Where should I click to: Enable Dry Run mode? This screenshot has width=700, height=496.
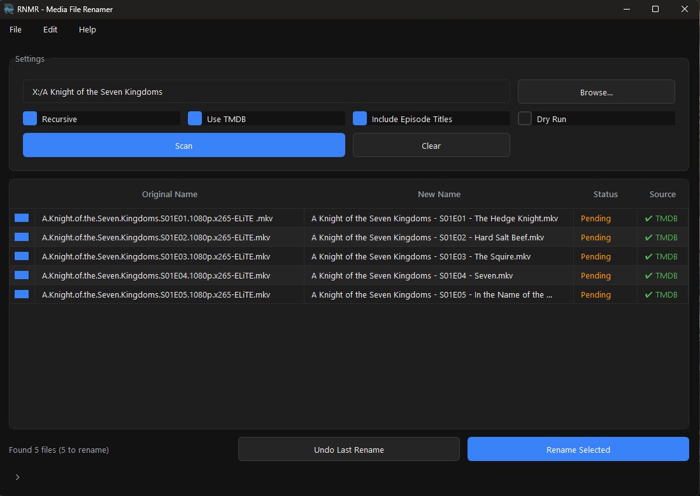click(x=524, y=118)
